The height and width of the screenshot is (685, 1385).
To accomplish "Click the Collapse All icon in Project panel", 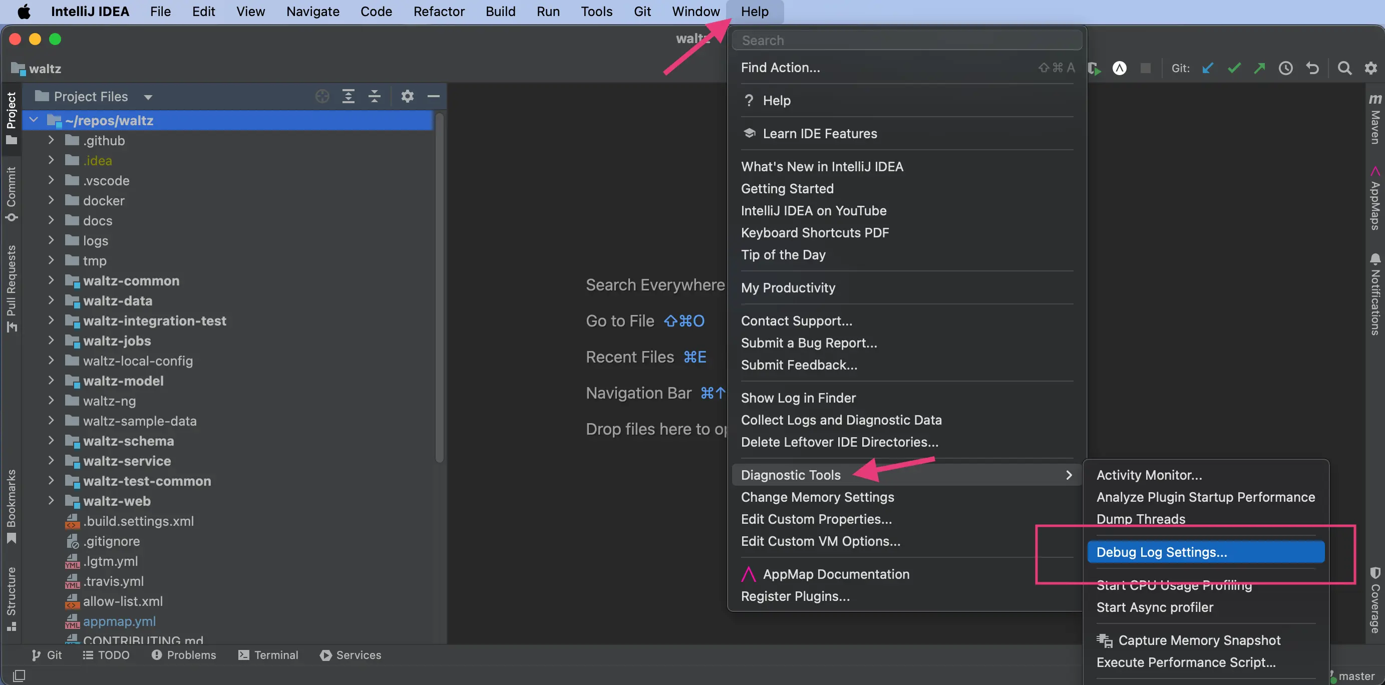I will click(x=374, y=96).
